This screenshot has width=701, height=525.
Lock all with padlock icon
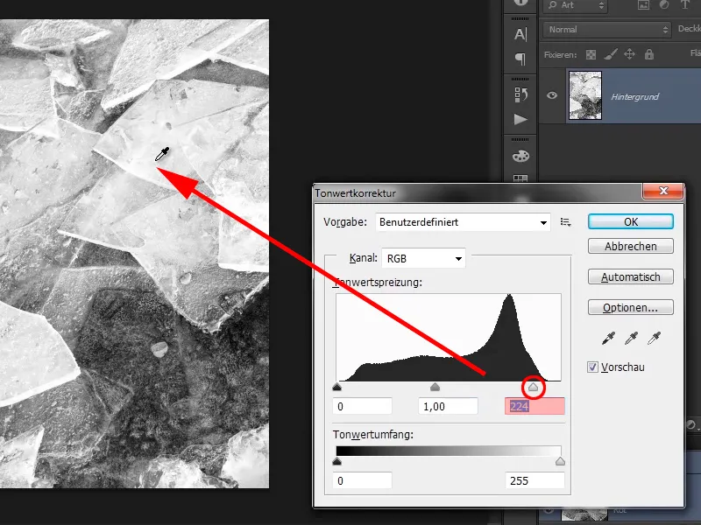649,54
